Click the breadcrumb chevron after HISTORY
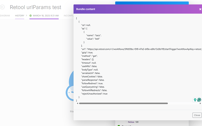 [x=27, y=15]
